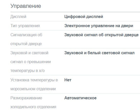This screenshot has width=140, height=111.
Task: Click Звуковой и белый световой сигнал value
Action: tap(100, 53)
